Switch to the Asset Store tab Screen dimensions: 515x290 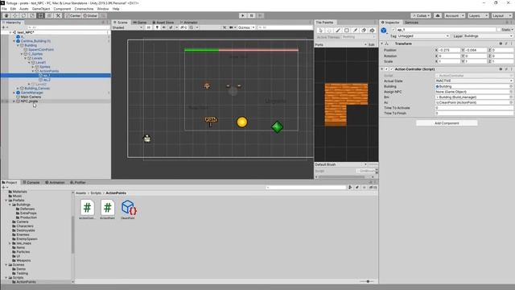coord(163,23)
